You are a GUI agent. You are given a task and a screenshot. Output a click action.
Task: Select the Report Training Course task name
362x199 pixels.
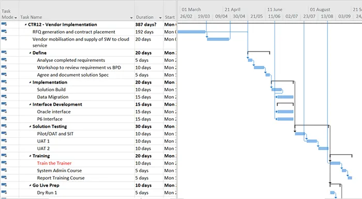(x=61, y=178)
